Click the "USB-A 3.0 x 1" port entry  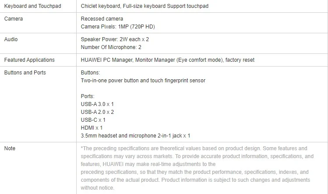(98, 104)
